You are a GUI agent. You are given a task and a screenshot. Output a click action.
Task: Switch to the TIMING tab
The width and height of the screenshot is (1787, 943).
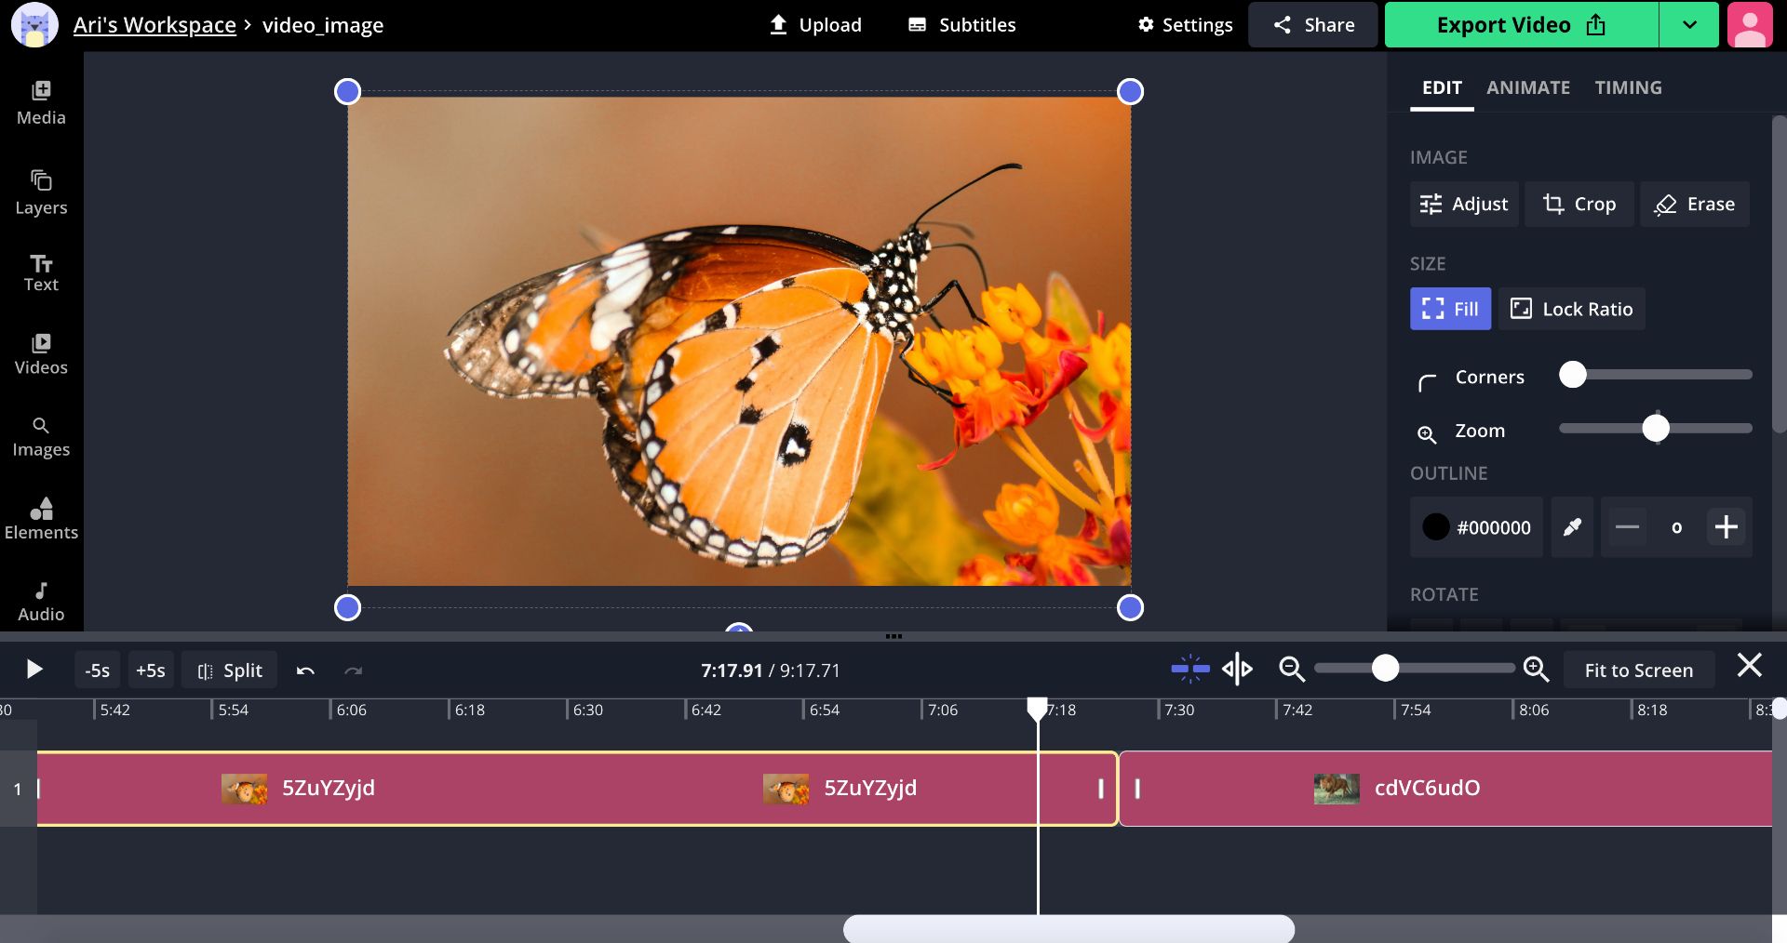[1628, 87]
